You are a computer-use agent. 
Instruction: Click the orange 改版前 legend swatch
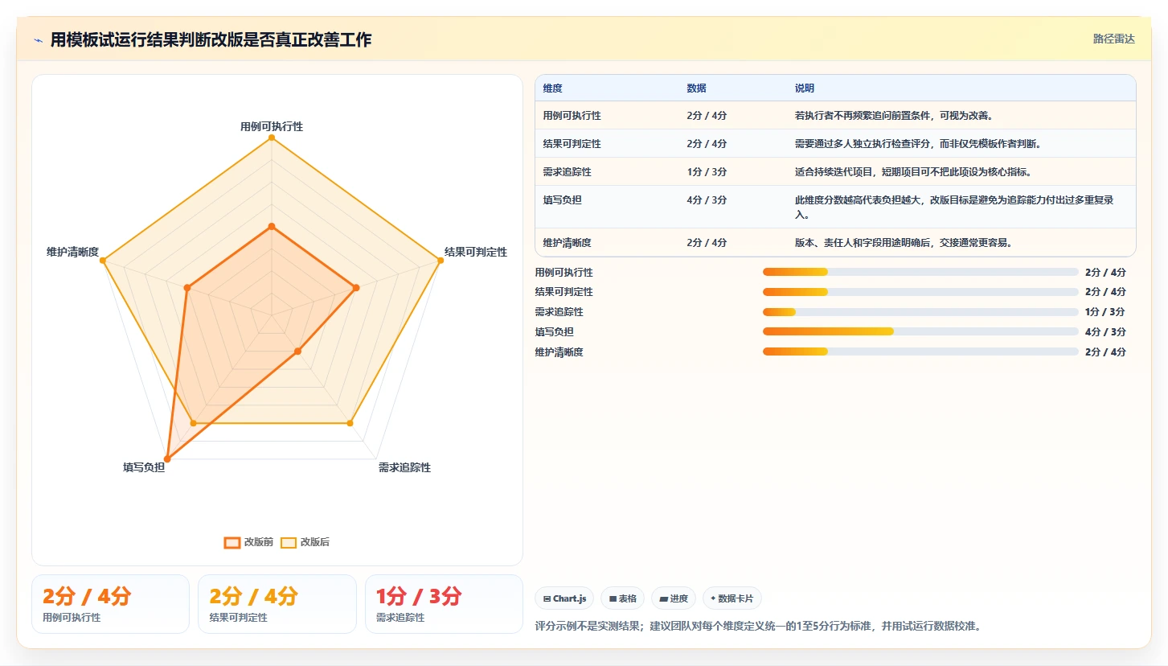click(x=232, y=542)
